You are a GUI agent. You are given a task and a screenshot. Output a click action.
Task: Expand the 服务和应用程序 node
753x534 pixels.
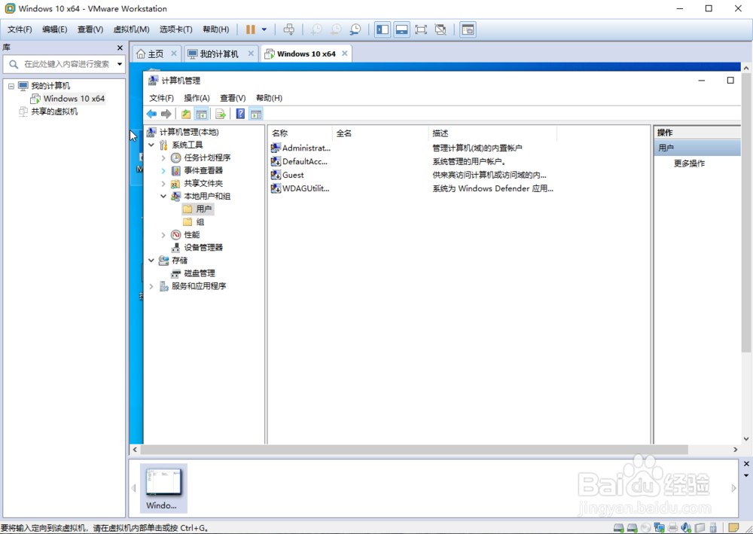151,286
